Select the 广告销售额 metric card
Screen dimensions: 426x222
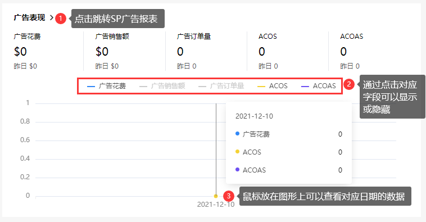[x=128, y=51]
